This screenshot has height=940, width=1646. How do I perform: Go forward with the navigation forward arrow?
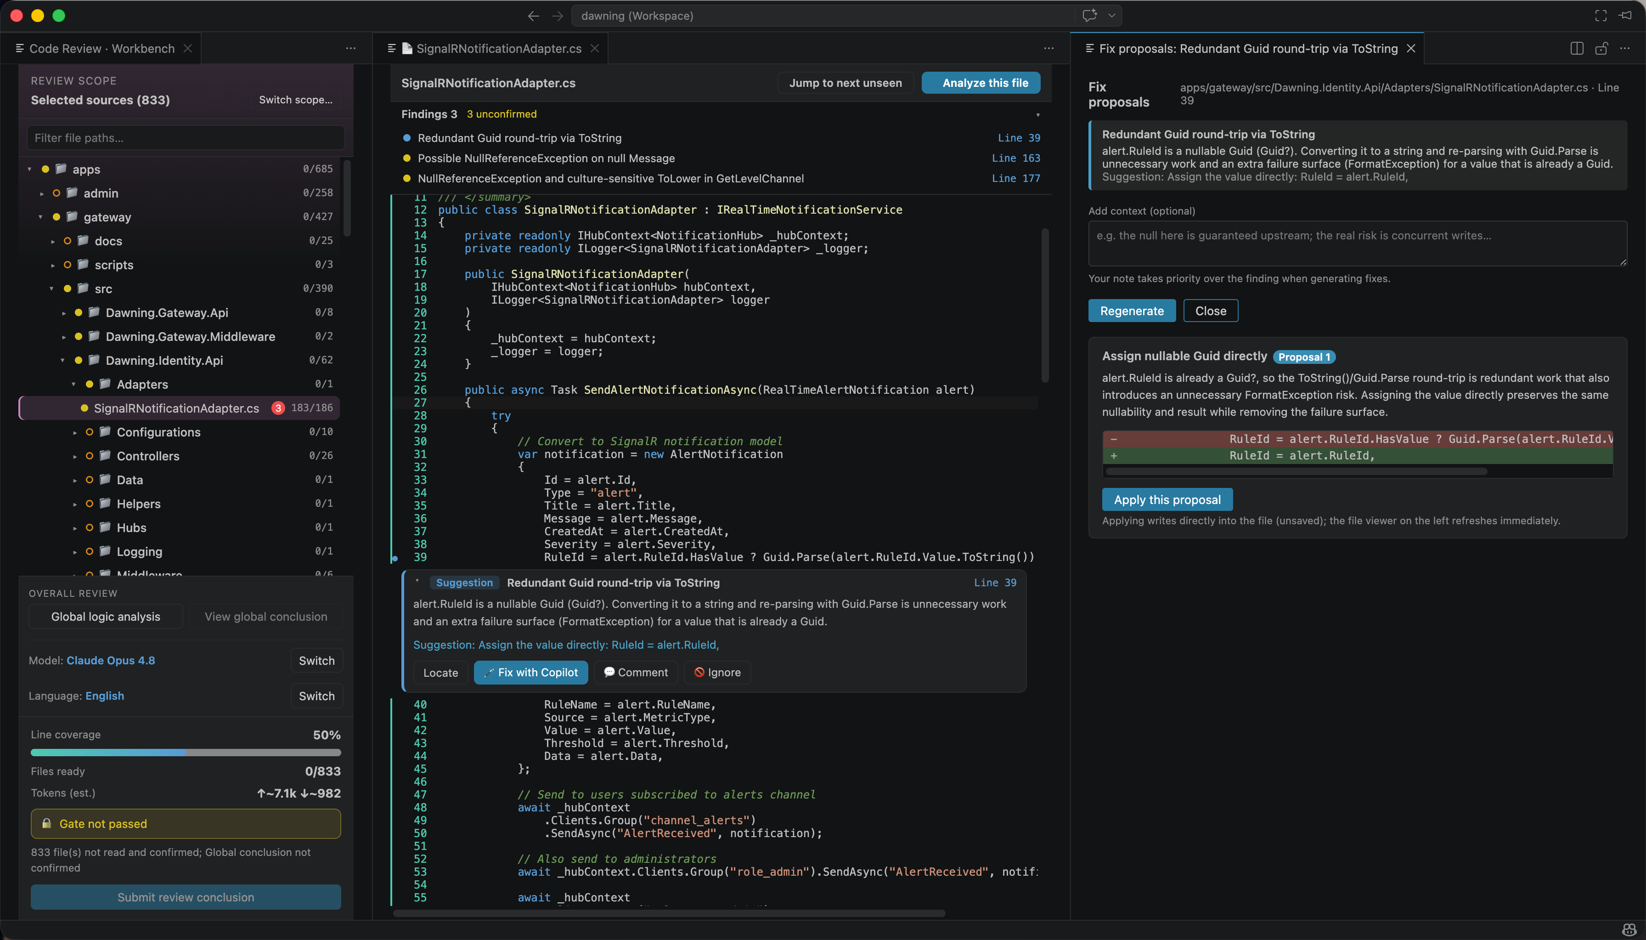tap(558, 16)
